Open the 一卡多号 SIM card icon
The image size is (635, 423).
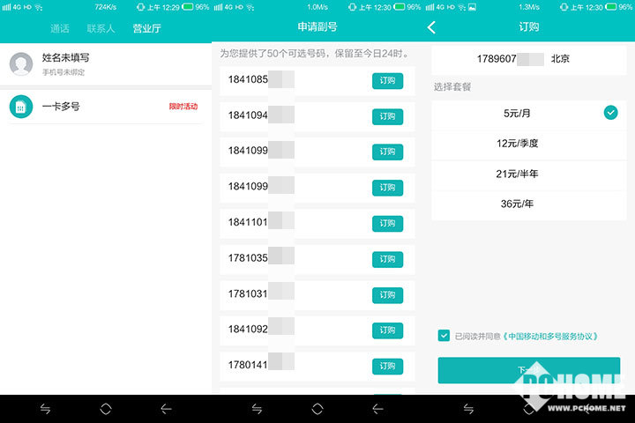[21, 107]
